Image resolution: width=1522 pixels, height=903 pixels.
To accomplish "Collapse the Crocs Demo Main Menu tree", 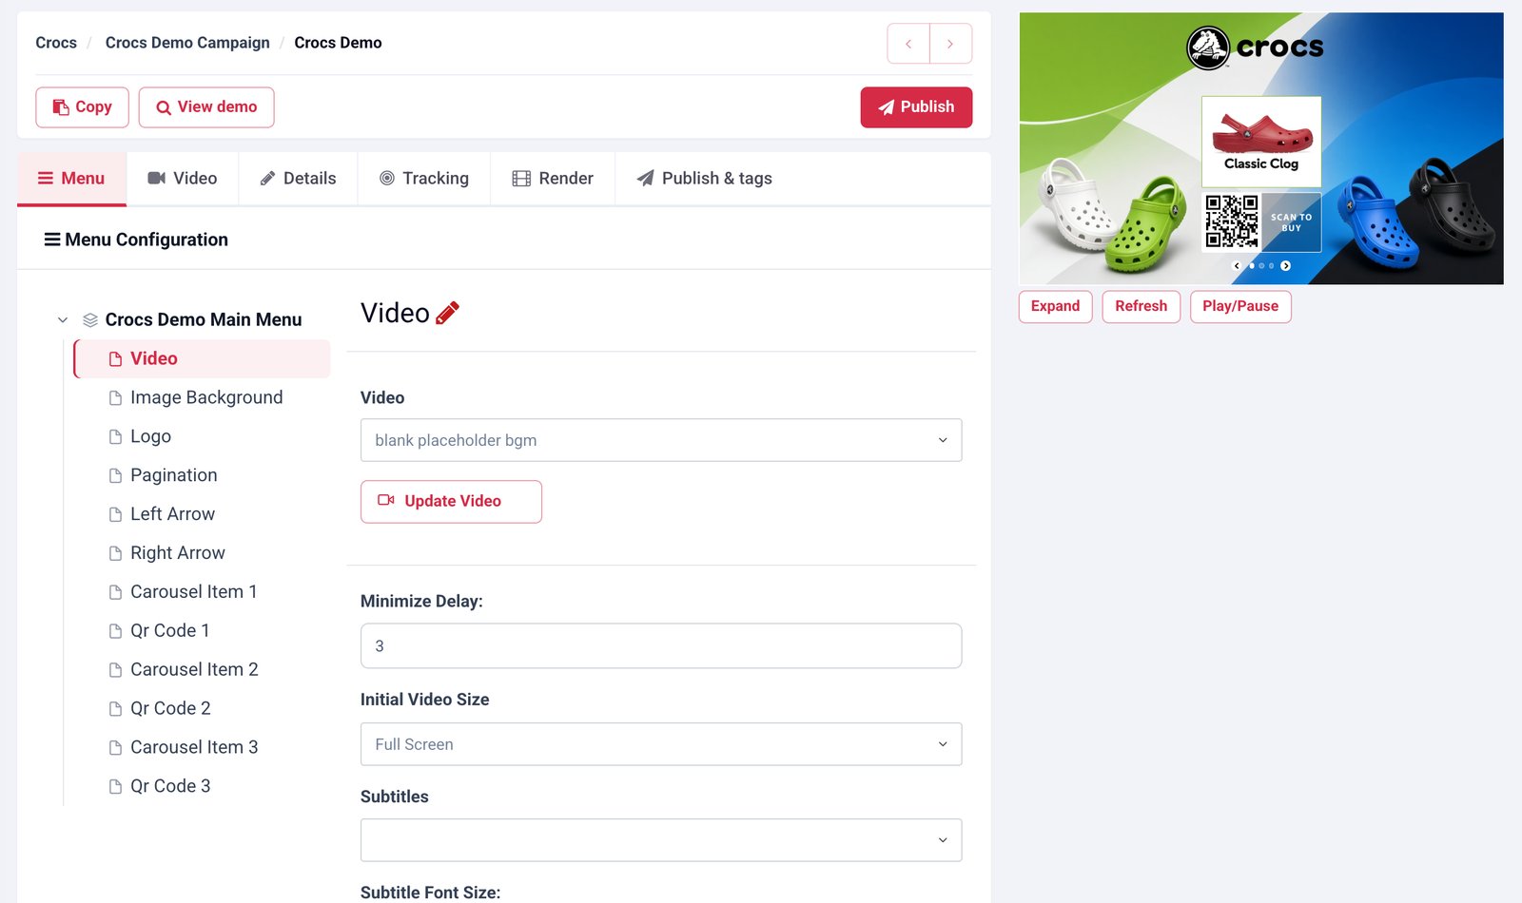I will 63,320.
